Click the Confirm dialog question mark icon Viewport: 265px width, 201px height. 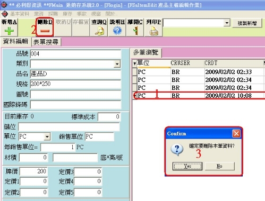(177, 150)
